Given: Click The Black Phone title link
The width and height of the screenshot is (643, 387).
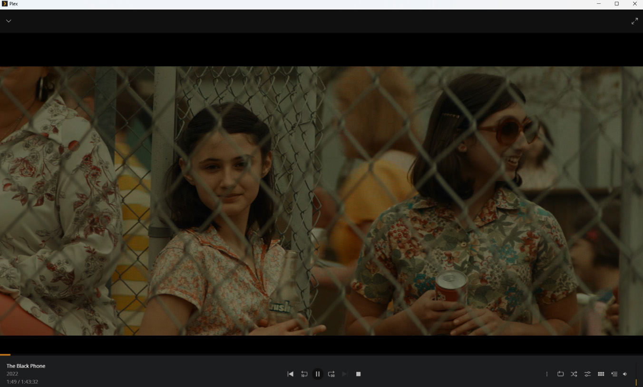Looking at the screenshot, I should 26,366.
